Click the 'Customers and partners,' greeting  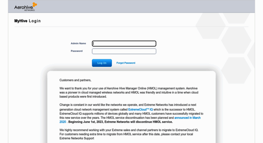click(75, 80)
